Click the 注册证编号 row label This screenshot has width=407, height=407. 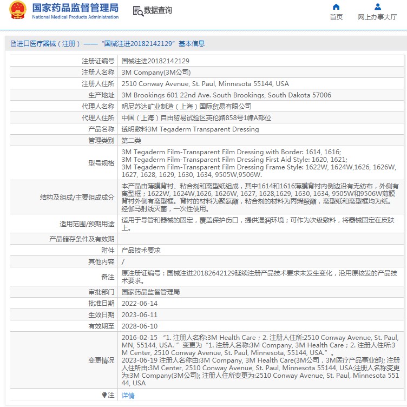click(x=98, y=61)
